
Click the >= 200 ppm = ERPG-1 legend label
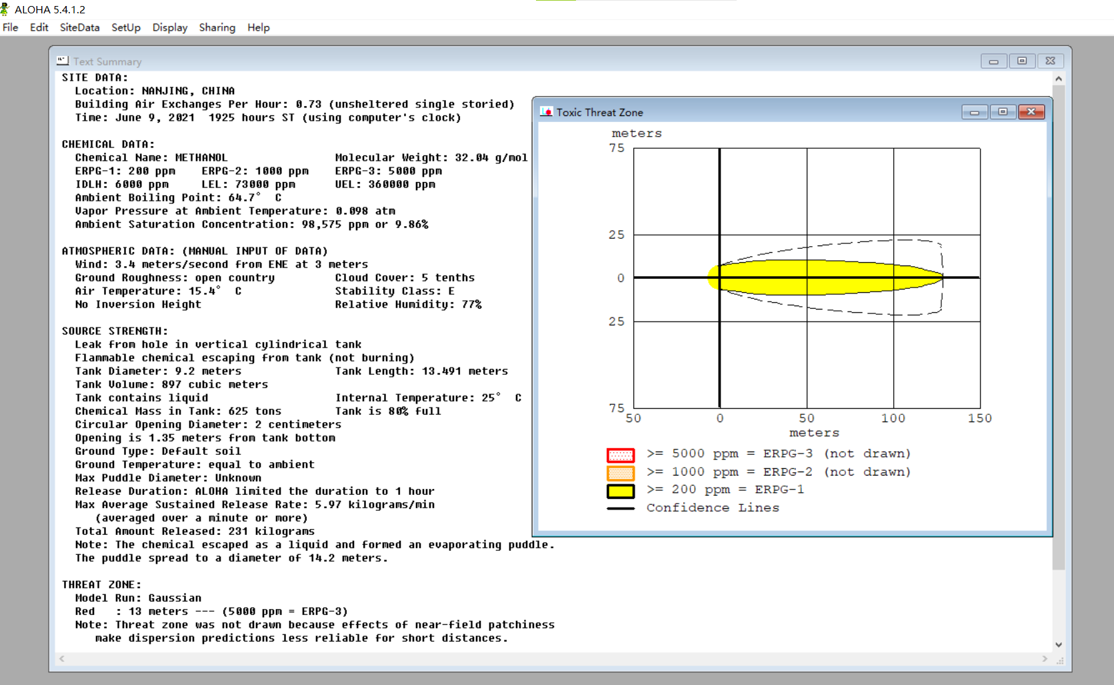tap(725, 490)
